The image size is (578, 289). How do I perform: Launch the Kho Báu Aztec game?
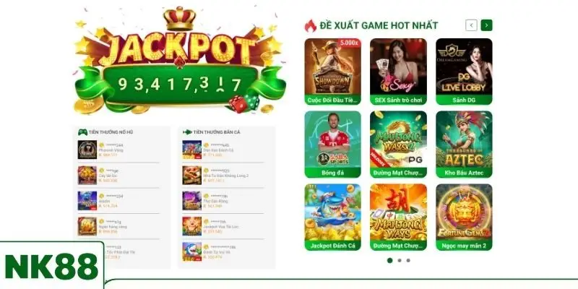point(464,144)
